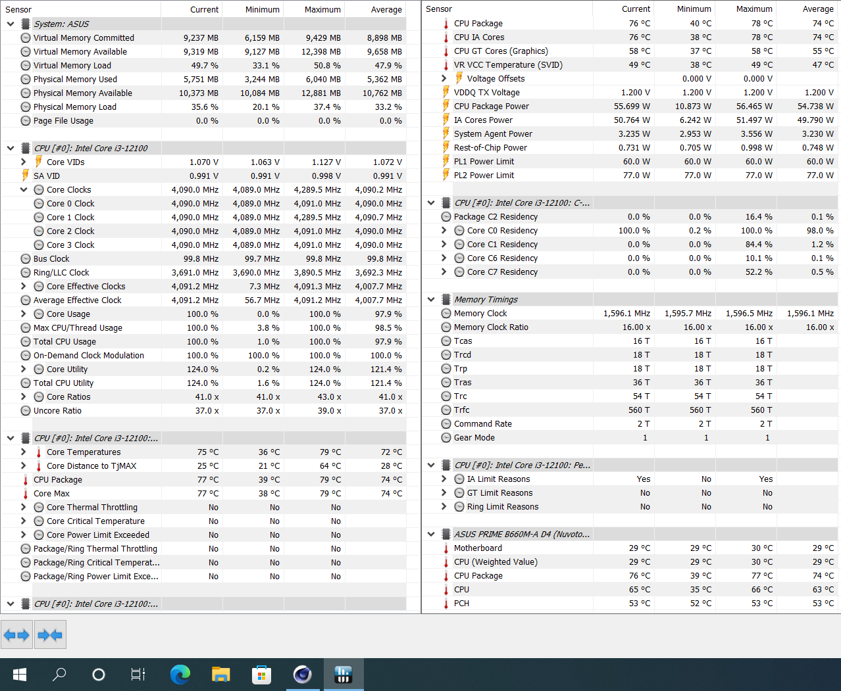Select the Rest-of-Chip Power row
Viewport: 841px width, 691px height.
pos(630,147)
